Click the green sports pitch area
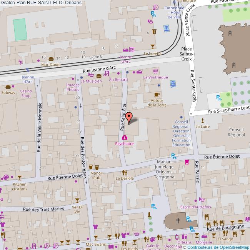Viewport: 250px width, 250px height. click(20, 29)
